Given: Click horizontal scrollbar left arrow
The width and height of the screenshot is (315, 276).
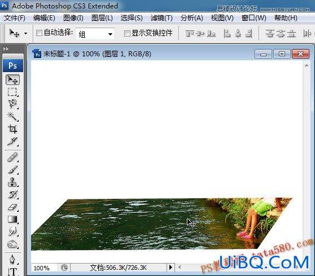Looking at the screenshot, I should point(180,267).
